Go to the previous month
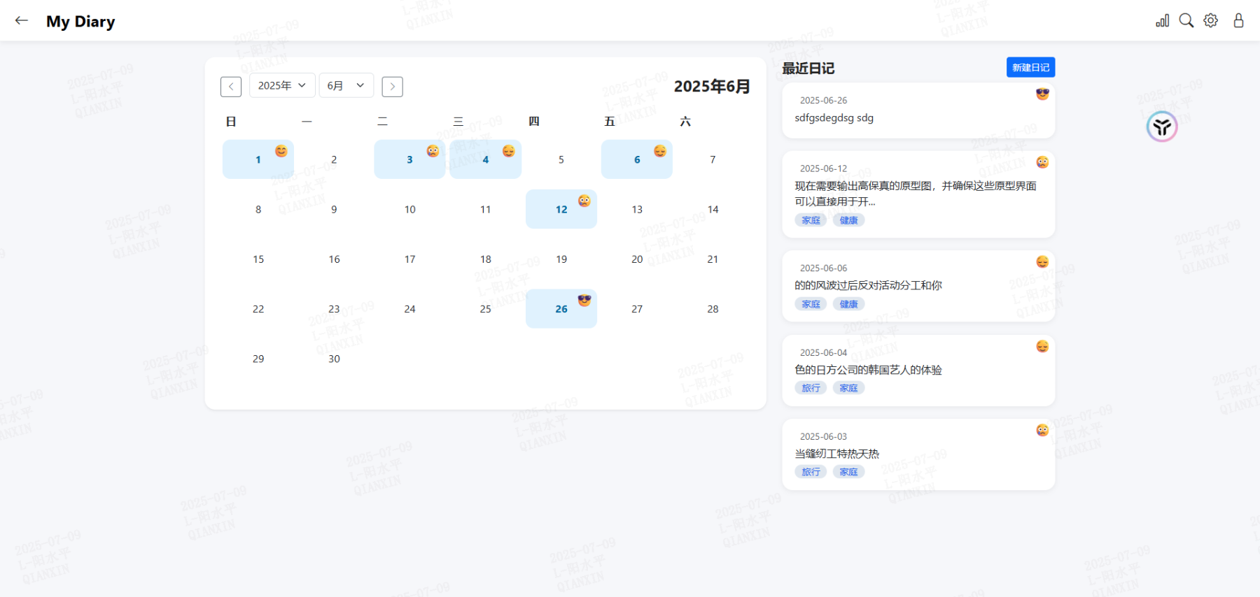The height and width of the screenshot is (597, 1260). click(231, 87)
